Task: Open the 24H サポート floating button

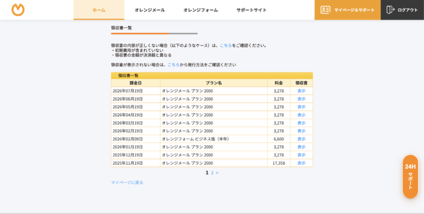Action: 410,177
